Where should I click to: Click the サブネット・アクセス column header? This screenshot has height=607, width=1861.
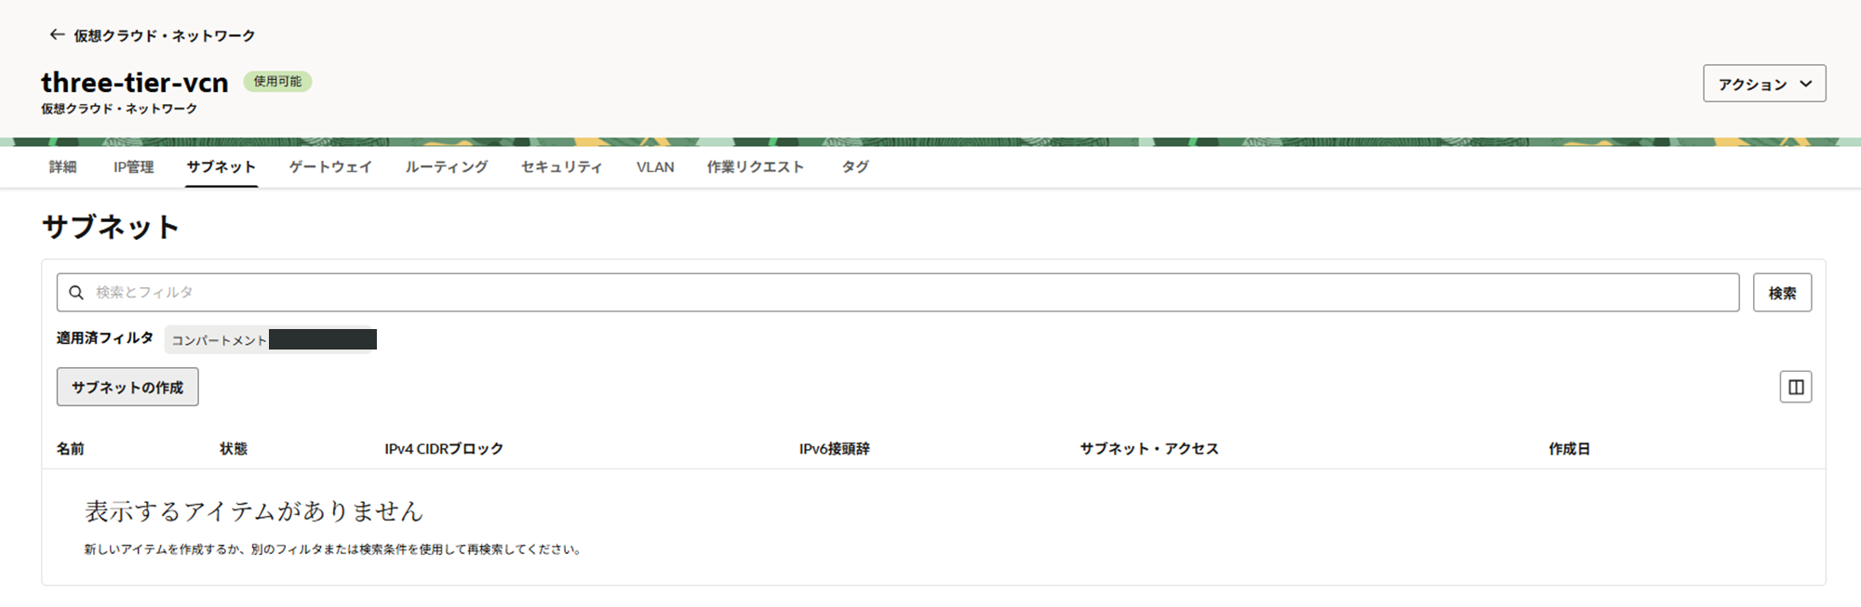[x=1149, y=448]
